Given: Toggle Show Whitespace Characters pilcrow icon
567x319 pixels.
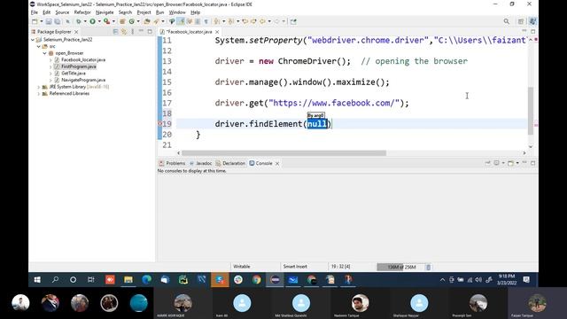Looking at the screenshot, I should tap(206, 21).
